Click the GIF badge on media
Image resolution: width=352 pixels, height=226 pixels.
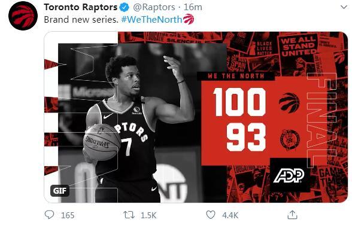[60, 191]
